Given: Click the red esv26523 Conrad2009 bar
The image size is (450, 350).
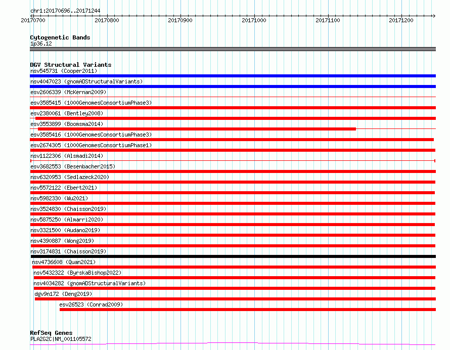Looking at the screenshot, I should (248, 310).
